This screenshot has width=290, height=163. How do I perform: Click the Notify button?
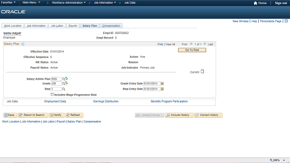[x=57, y=115]
